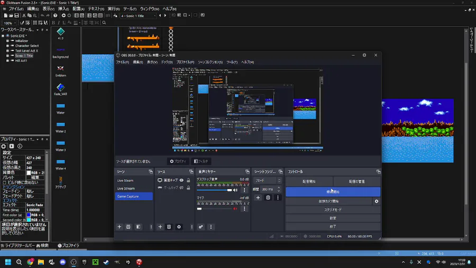Check the don't include at build checkbox
Image resolution: width=476 pixels, height=268 pixels.
click(4, 182)
